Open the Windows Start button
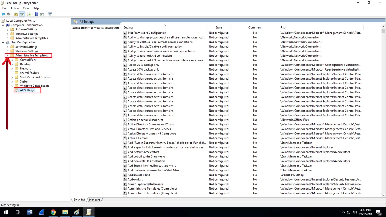 [6, 212]
